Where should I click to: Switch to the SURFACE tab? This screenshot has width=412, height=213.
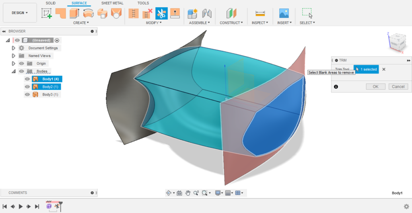pos(79,3)
